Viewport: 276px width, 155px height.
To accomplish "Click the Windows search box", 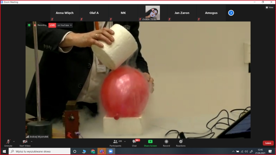I will 40,151.
